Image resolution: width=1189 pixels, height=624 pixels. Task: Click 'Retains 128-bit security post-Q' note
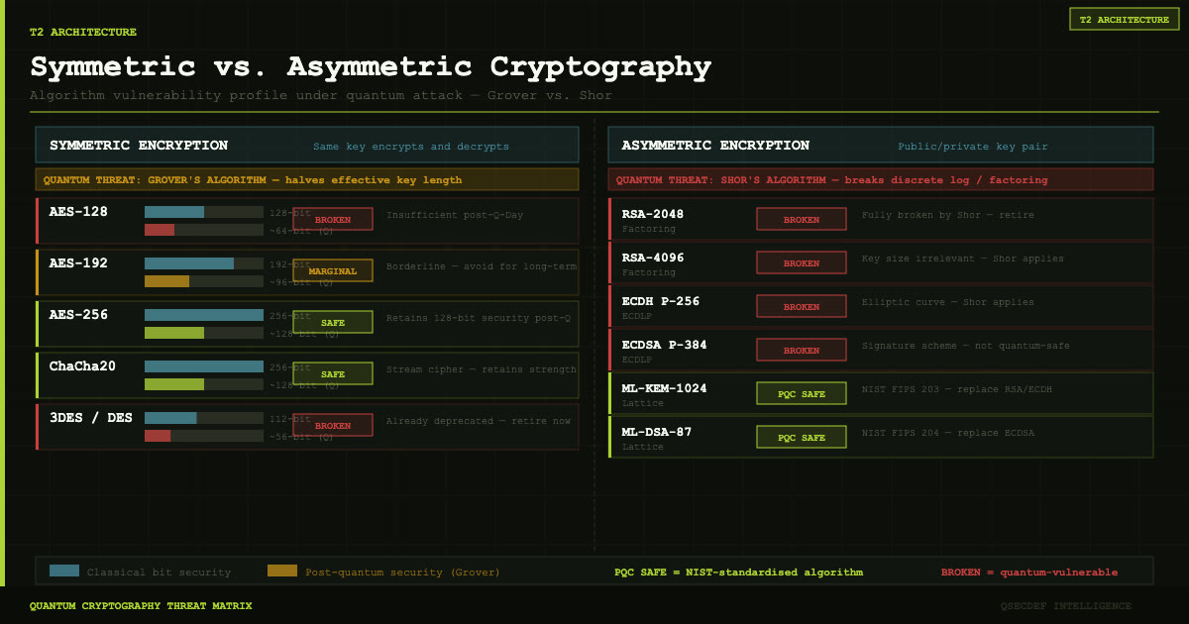click(x=479, y=318)
